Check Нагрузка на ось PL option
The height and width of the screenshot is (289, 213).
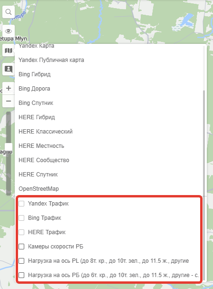[x=21, y=261]
